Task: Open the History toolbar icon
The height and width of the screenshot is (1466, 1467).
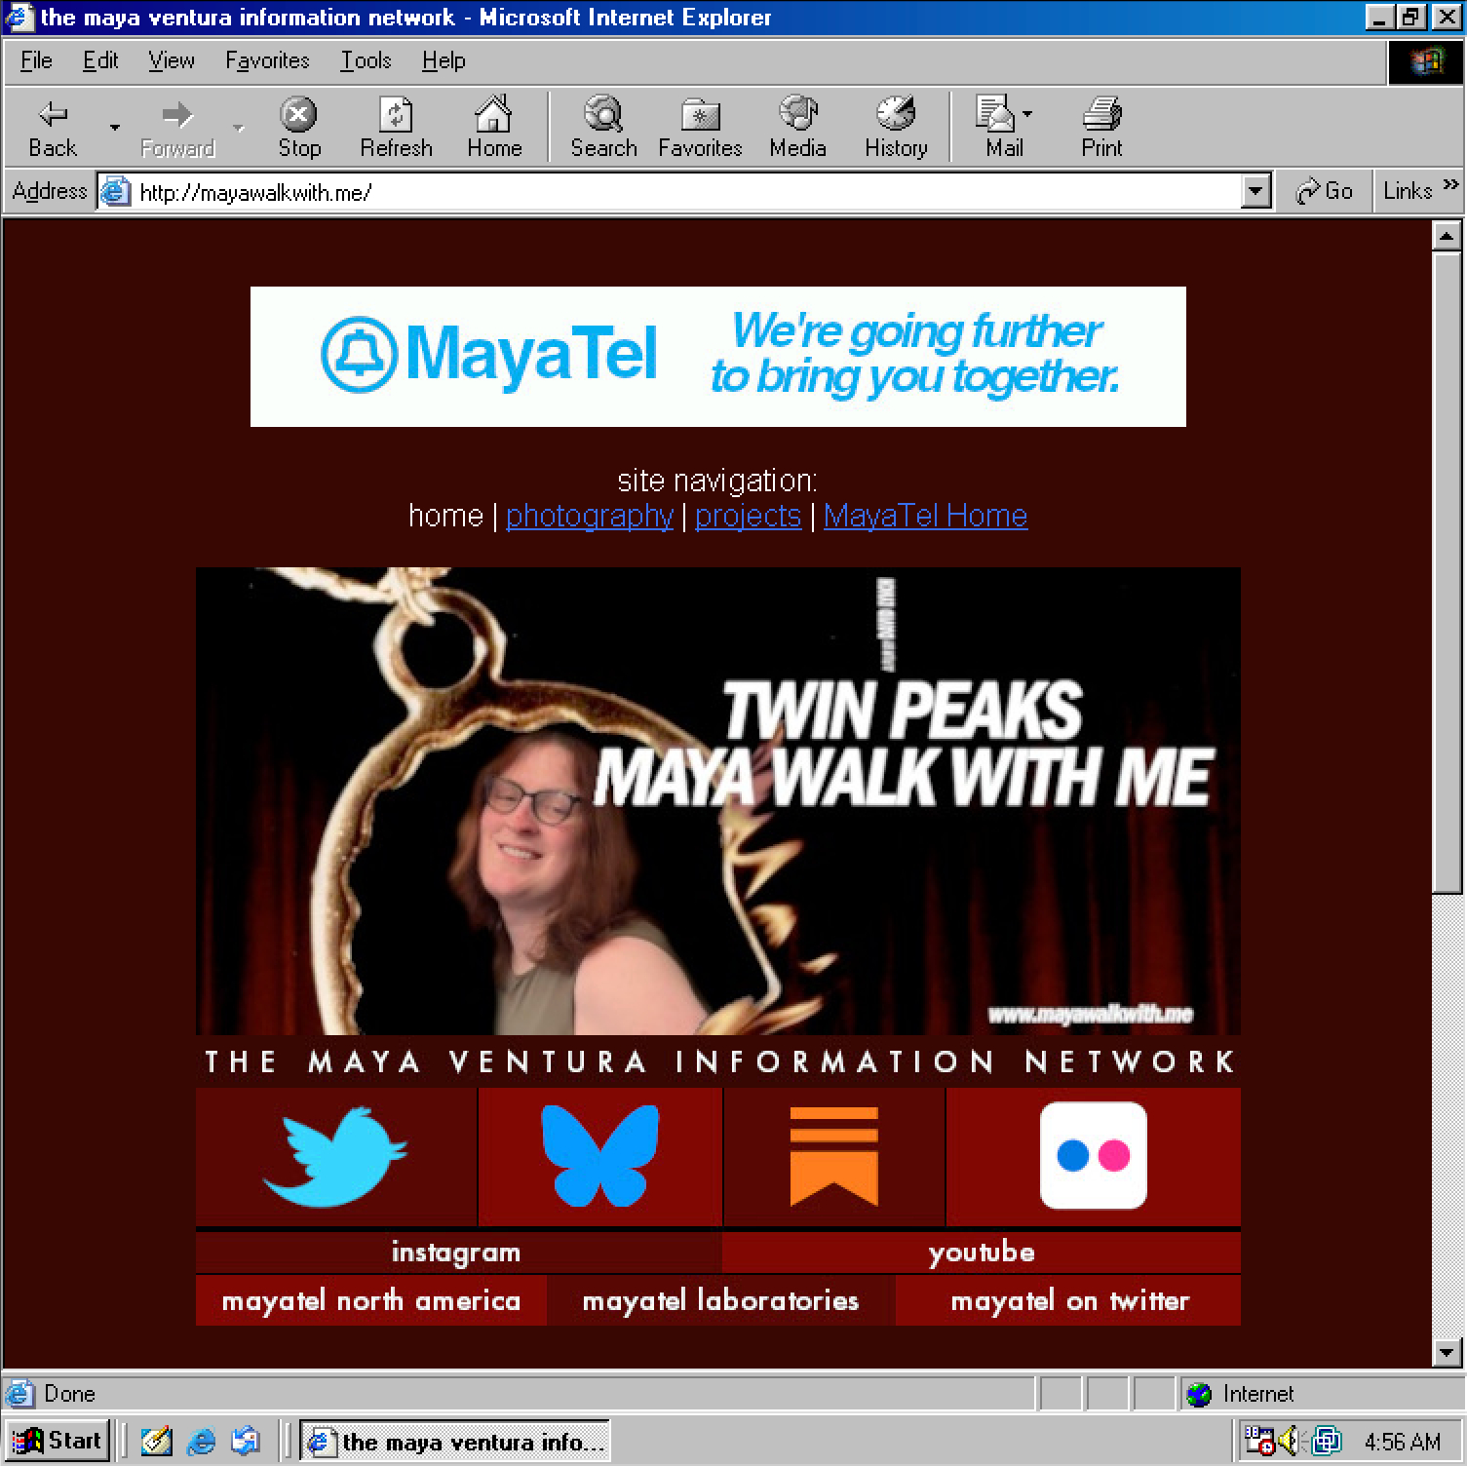Action: click(896, 127)
